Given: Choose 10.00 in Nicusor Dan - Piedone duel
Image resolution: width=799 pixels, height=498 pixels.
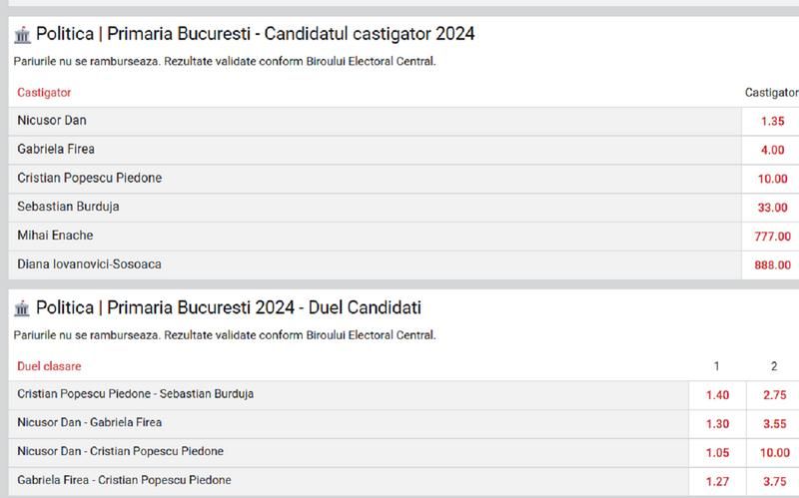Looking at the screenshot, I should (772, 452).
